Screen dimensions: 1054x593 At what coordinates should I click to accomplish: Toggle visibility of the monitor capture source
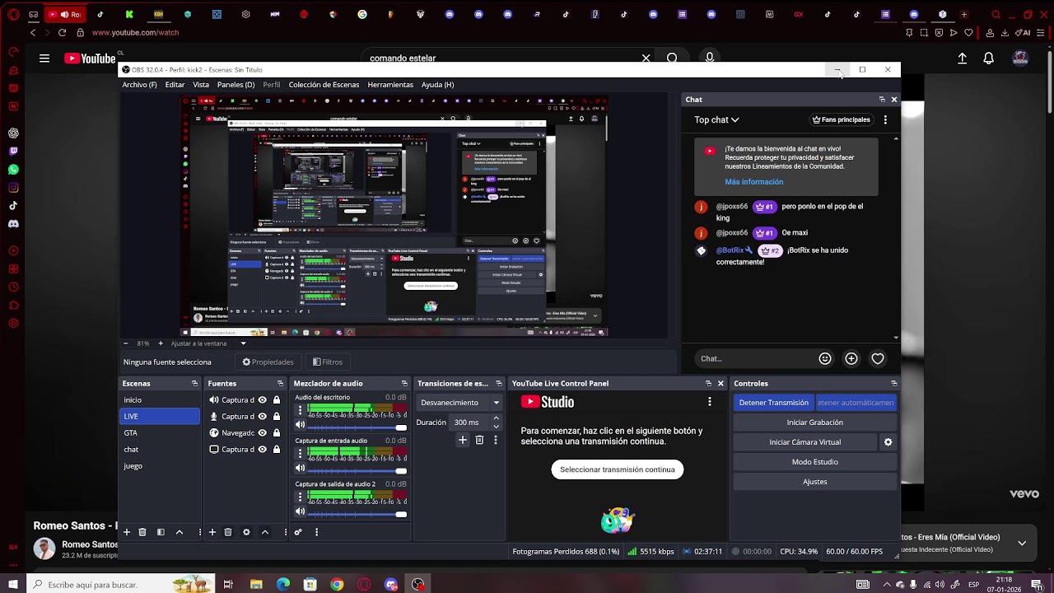pyautogui.click(x=262, y=449)
